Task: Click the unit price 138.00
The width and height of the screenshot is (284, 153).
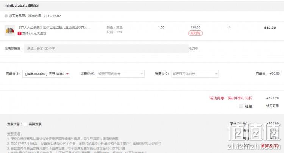Action: 195,27
